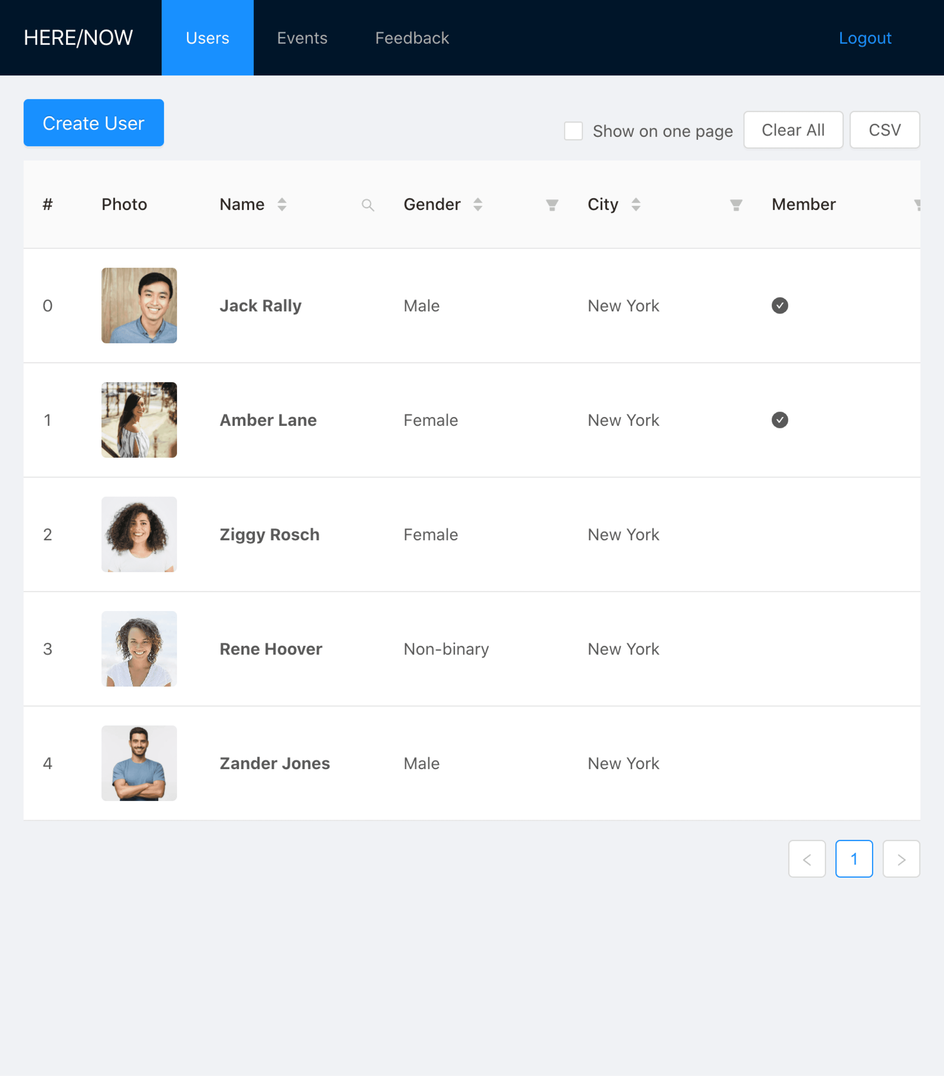944x1076 pixels.
Task: Open the Gender column filter icon
Action: (552, 205)
